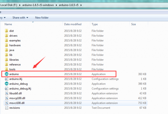Expand the arduino-1.6.5-r5-windows breadcrumb arrow
168x114 pixels.
tap(56, 5)
